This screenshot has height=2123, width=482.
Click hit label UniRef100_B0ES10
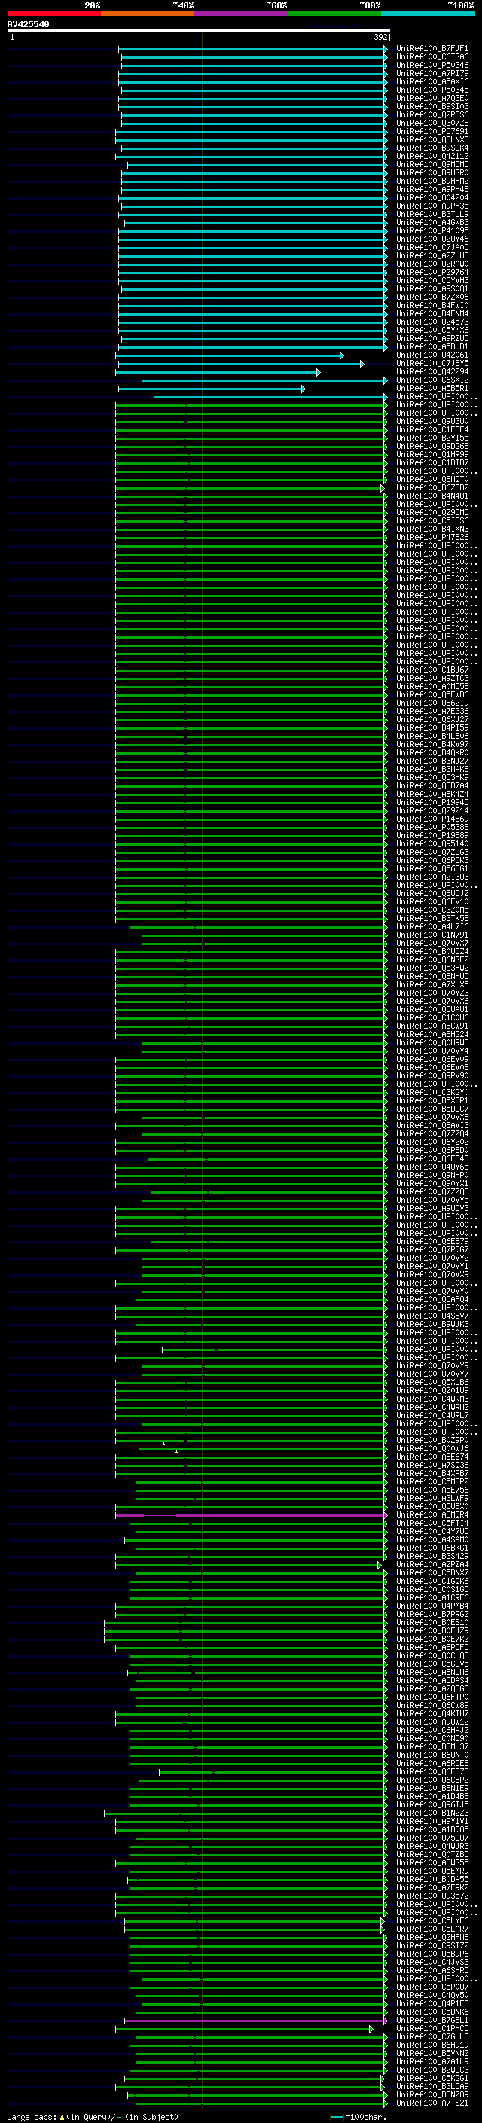pos(432,1622)
